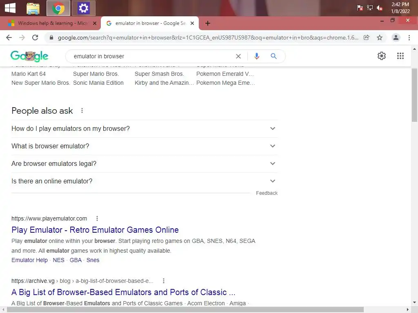This screenshot has width=418, height=313.
Task: Click the Windows Start button
Action: (10, 8)
